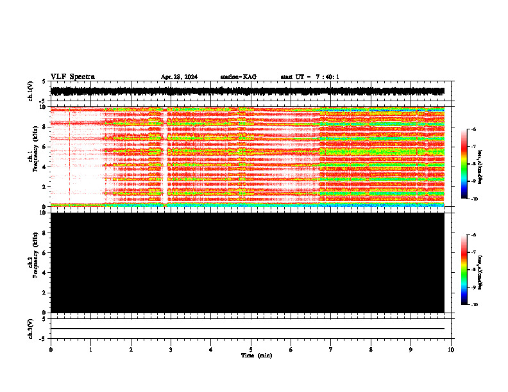Click the 'station=KAG' label
Viewport: 508px width, 392px height.
238,77
